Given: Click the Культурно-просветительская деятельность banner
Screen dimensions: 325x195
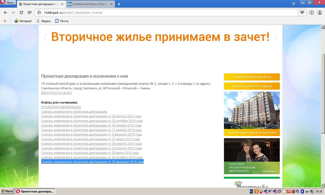Looking at the screenshot, I should coord(252,156).
